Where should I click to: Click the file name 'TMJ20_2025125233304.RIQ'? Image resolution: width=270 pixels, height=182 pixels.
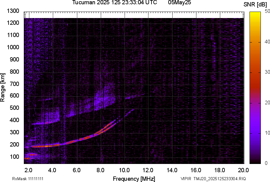click(x=220, y=179)
